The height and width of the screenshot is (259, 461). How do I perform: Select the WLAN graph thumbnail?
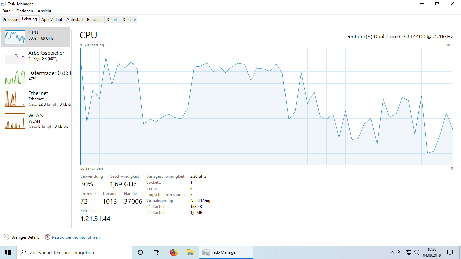tap(15, 121)
